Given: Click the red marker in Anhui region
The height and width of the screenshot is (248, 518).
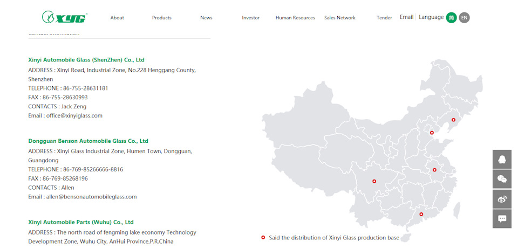Looking at the screenshot, I should coord(434,170).
